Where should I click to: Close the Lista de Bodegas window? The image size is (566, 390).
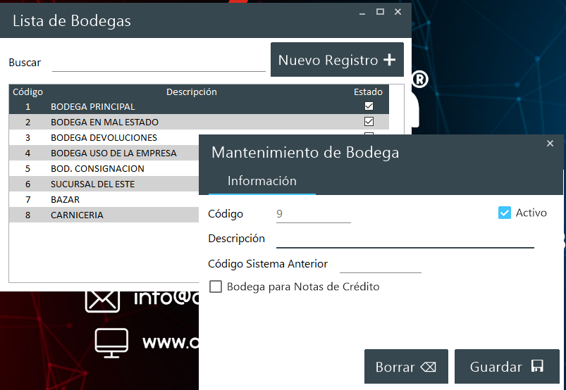tap(398, 12)
